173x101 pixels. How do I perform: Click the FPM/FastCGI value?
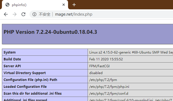click(99, 66)
